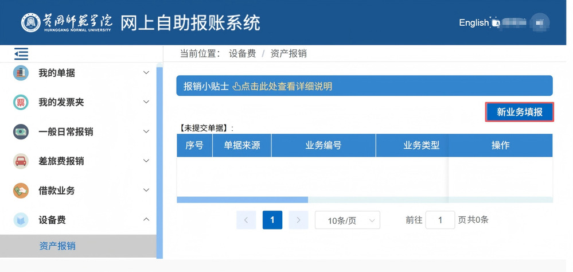The width and height of the screenshot is (573, 272).
Task: Click the 我的单据 building icon
Action: point(21,73)
